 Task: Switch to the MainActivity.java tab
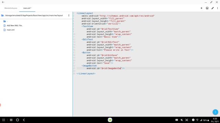pos(11,8)
